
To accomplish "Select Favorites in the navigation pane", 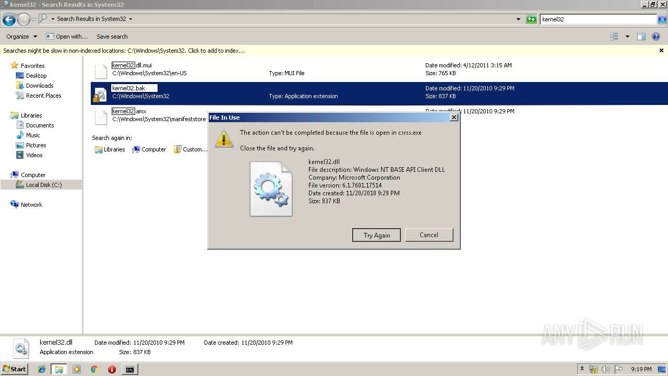I will point(32,66).
